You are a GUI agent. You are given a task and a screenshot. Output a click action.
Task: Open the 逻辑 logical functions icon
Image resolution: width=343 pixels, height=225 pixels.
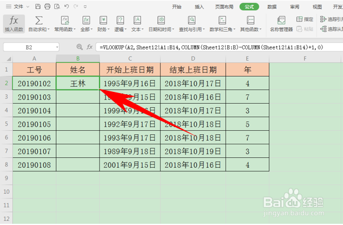[120, 21]
